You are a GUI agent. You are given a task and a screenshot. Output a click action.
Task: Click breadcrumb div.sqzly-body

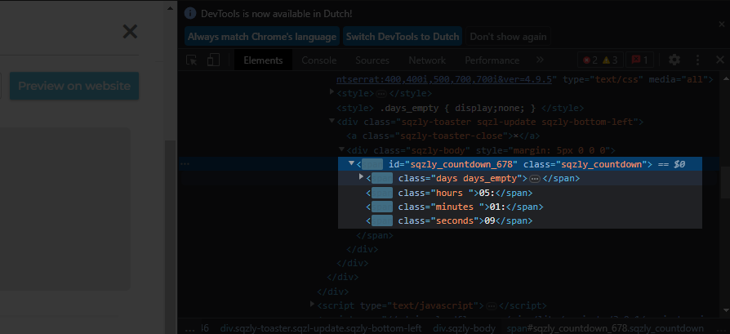464,328
